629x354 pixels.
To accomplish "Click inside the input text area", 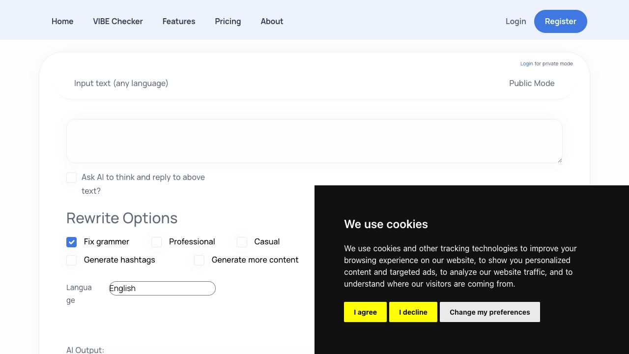I will [x=314, y=141].
